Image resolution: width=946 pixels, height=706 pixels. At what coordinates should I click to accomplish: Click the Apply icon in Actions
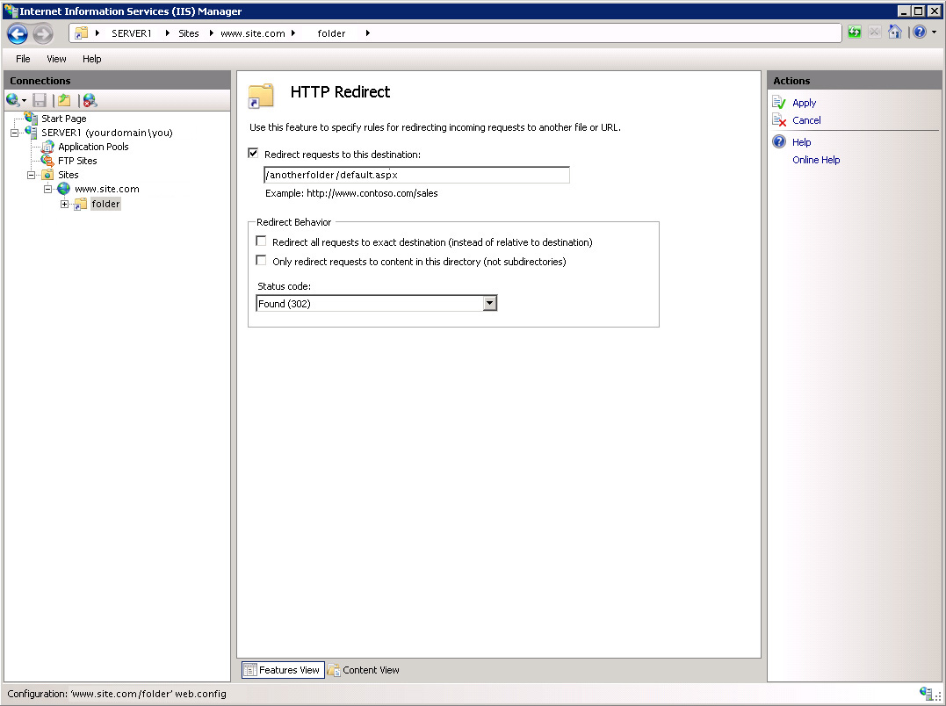click(x=779, y=103)
